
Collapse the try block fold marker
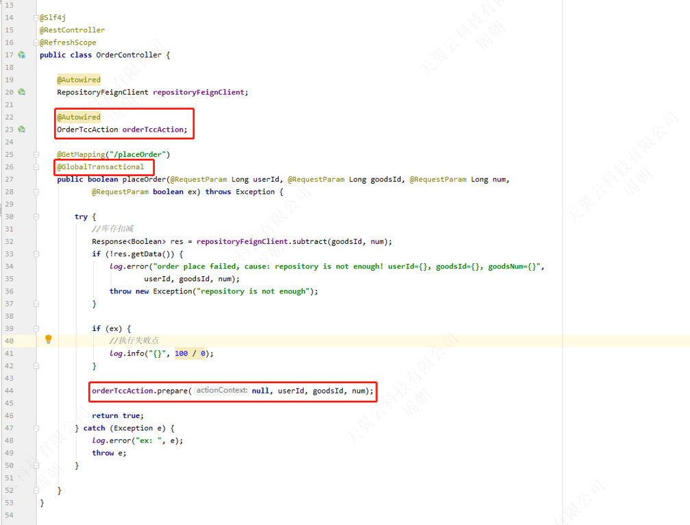[36, 217]
